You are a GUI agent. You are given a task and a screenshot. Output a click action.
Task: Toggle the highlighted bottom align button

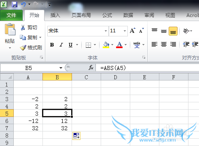173,31
